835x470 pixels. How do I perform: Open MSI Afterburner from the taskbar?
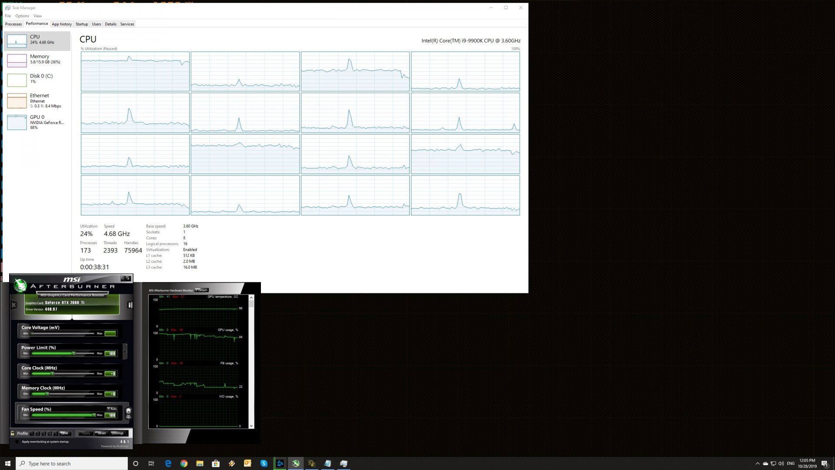[296, 463]
